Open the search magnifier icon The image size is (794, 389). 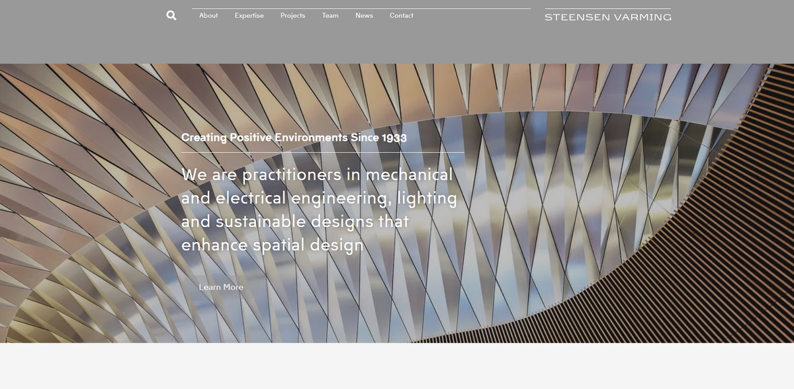click(x=171, y=15)
